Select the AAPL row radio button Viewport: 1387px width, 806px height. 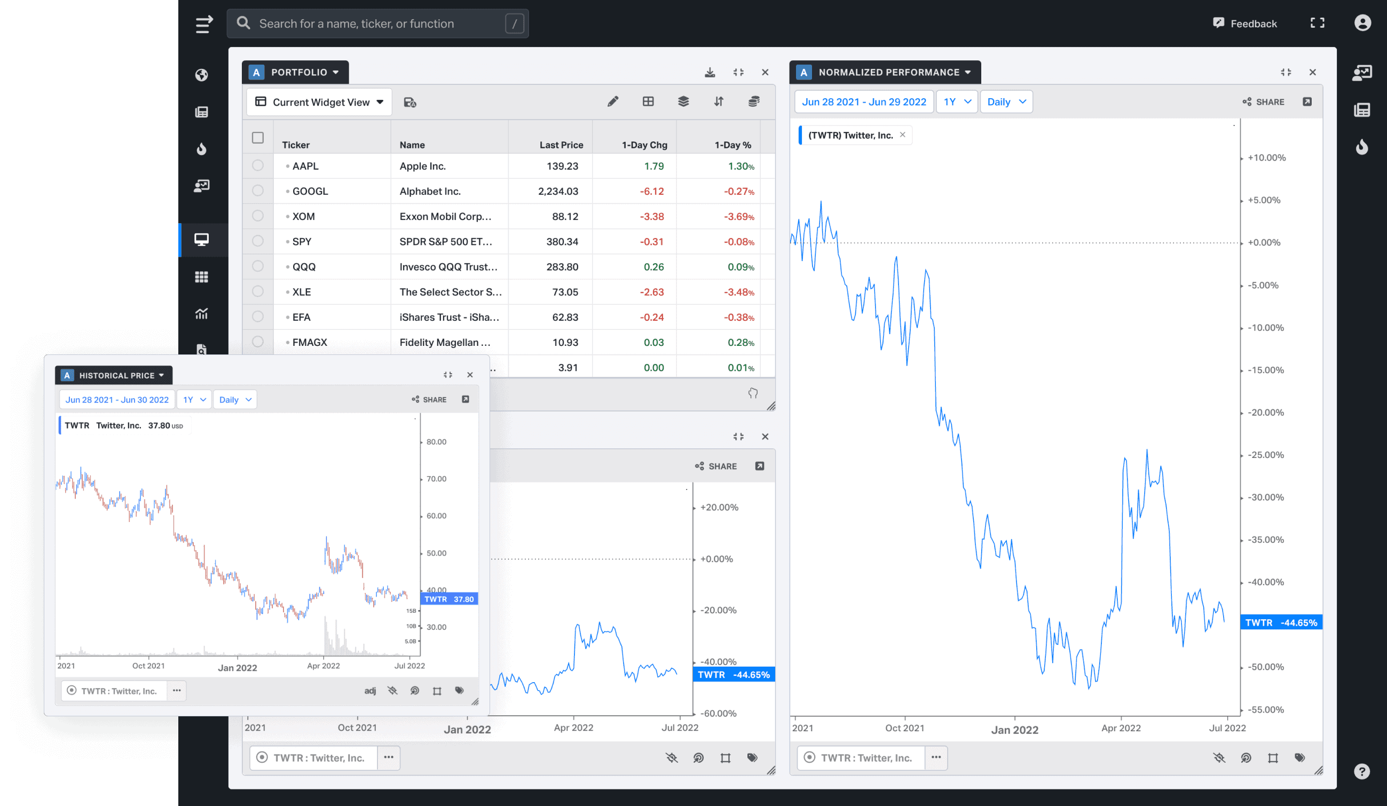click(x=257, y=165)
